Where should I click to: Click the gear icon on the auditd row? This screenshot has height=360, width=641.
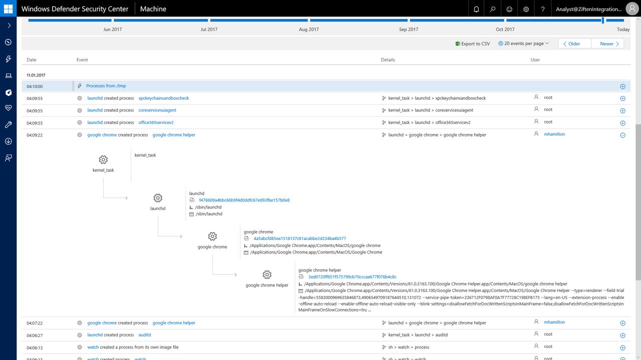79,335
